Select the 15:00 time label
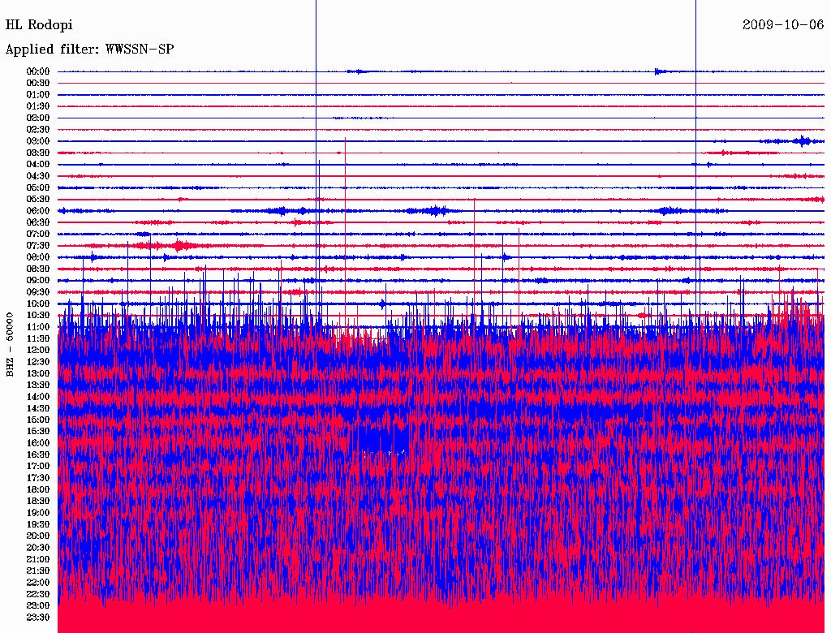 pos(38,420)
